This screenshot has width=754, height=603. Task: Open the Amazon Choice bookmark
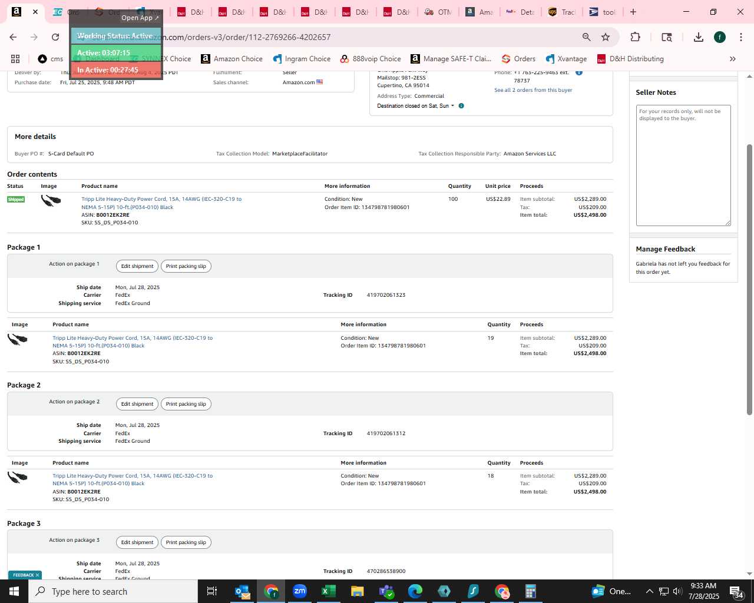pyautogui.click(x=232, y=59)
